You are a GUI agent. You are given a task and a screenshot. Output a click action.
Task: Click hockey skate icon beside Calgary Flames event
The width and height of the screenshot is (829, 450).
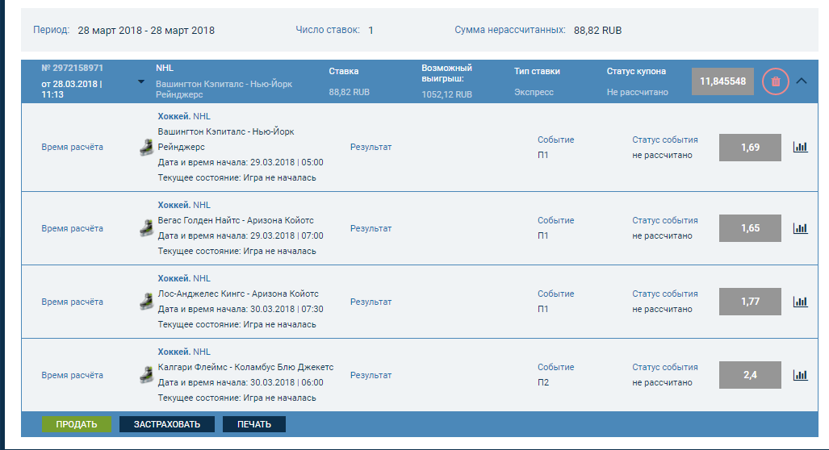click(146, 375)
